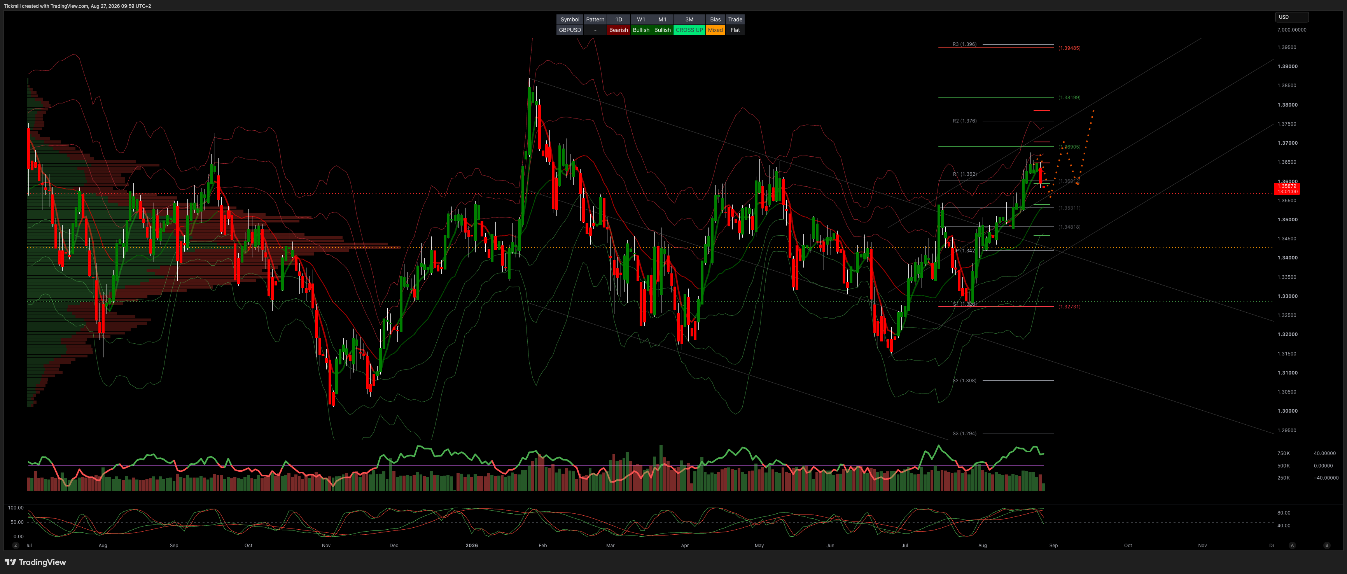This screenshot has height=574, width=1347.
Task: Click the green (1.36905) level label
Action: pyautogui.click(x=1069, y=147)
